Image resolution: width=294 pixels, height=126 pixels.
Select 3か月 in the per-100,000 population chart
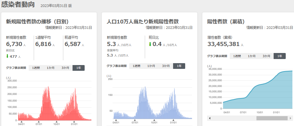[166, 66]
